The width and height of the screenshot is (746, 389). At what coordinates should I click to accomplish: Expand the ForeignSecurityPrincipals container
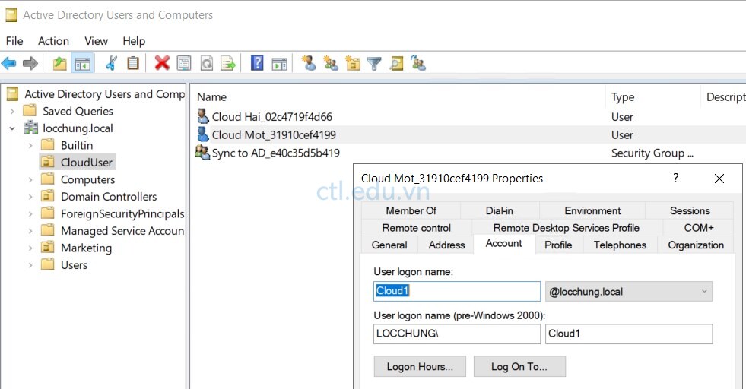(x=30, y=214)
